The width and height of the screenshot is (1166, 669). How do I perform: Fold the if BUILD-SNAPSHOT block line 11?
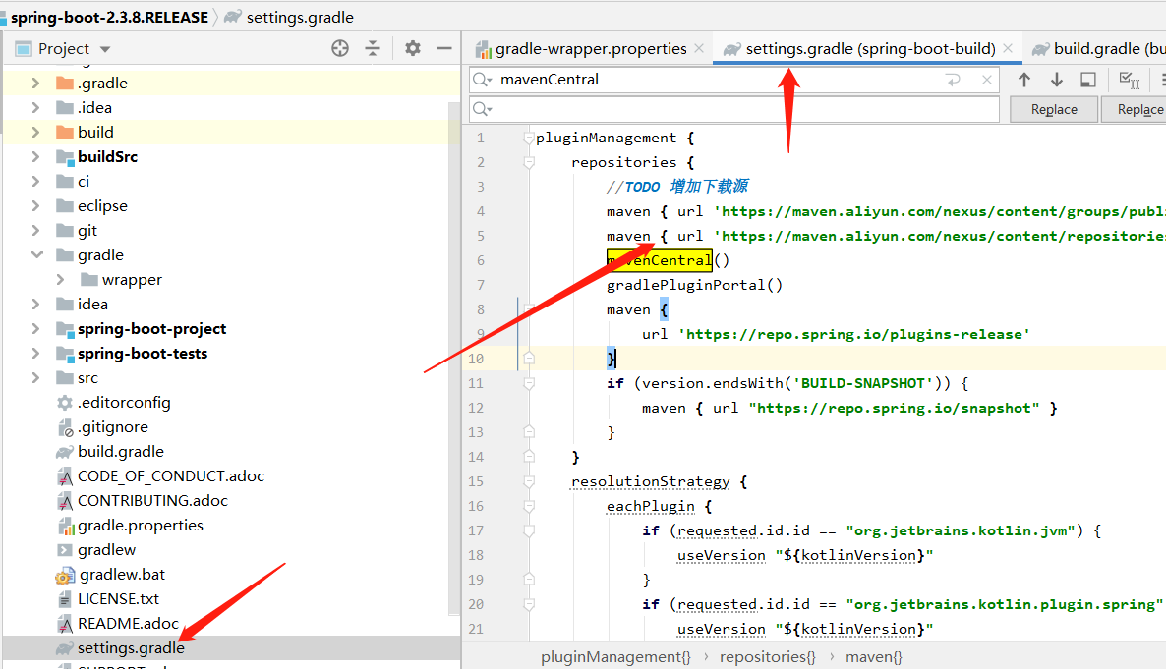tap(529, 383)
